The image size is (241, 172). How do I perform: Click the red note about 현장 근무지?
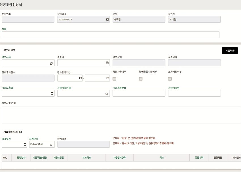point(134,138)
